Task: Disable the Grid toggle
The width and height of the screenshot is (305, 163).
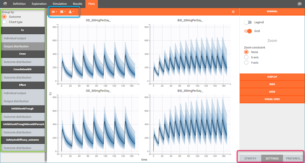Action: [x=248, y=31]
